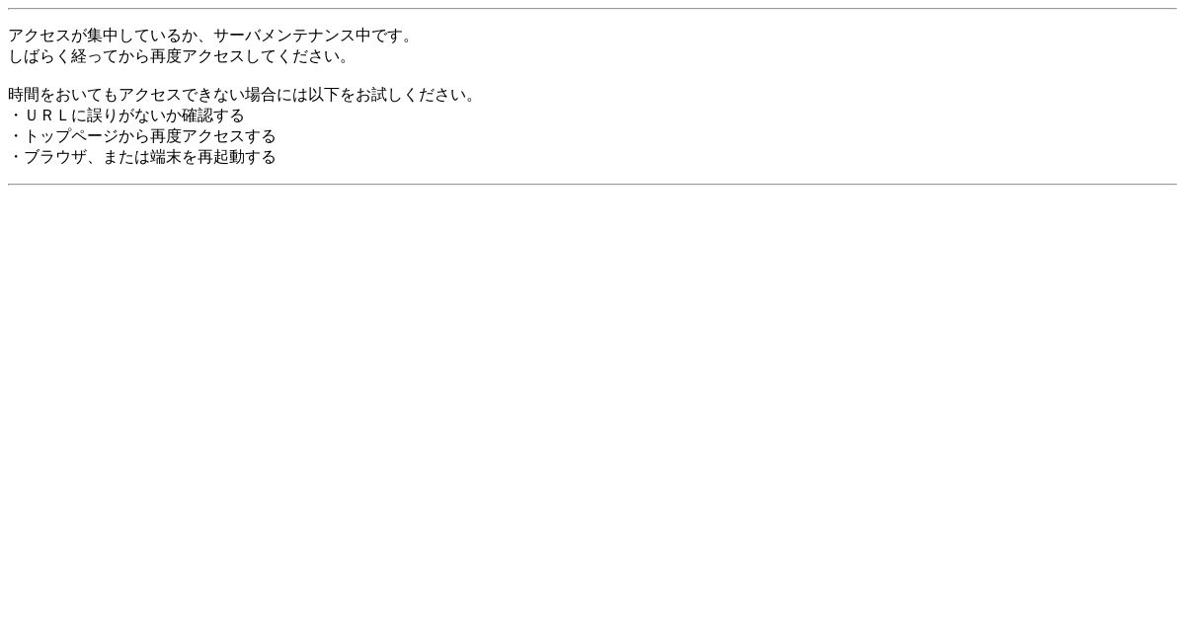Click '再度アクセスする' in the top page line
Viewport: 1185px width, 622px height.
(x=213, y=136)
